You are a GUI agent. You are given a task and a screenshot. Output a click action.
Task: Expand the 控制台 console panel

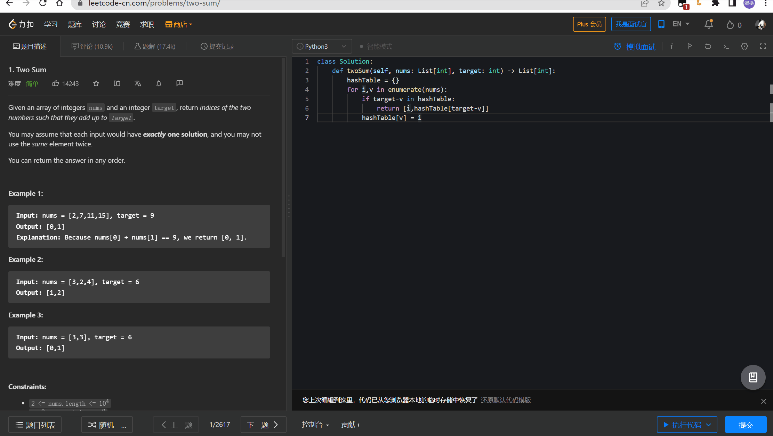315,425
